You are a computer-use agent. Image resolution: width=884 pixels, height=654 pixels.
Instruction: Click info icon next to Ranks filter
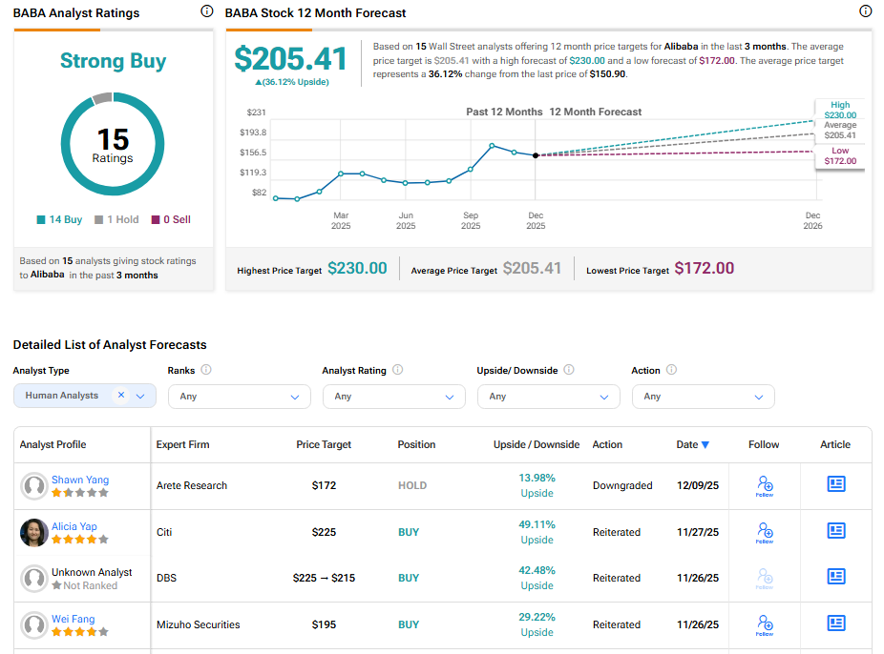206,370
